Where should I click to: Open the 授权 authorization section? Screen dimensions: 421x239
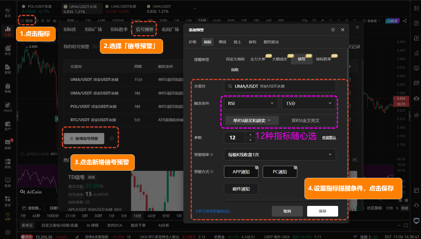8,164
